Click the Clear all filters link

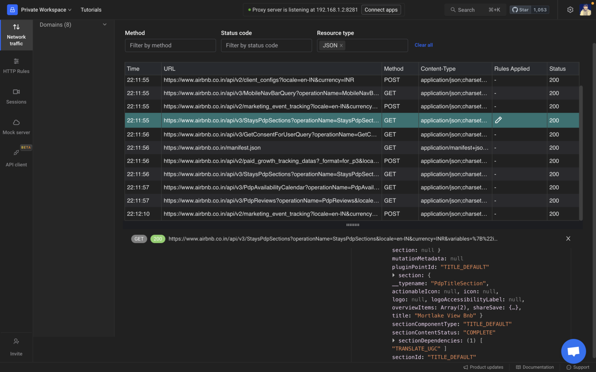click(x=423, y=45)
